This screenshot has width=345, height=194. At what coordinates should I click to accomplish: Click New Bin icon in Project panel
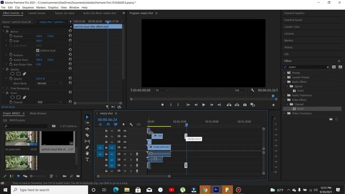click(78, 176)
